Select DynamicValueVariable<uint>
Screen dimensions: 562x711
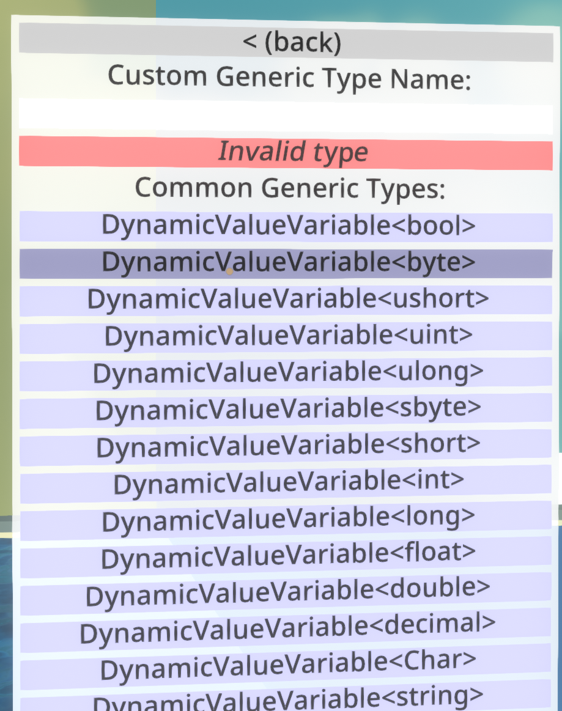click(286, 337)
